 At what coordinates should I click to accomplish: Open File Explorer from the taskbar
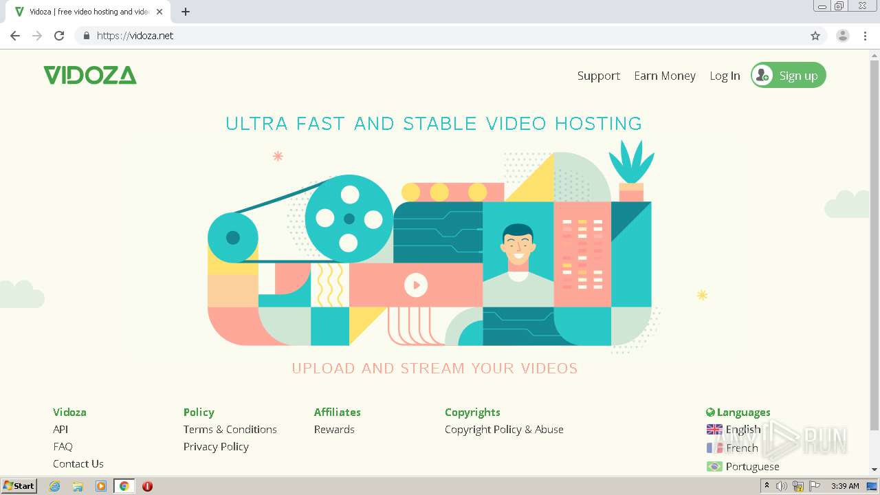tap(78, 486)
